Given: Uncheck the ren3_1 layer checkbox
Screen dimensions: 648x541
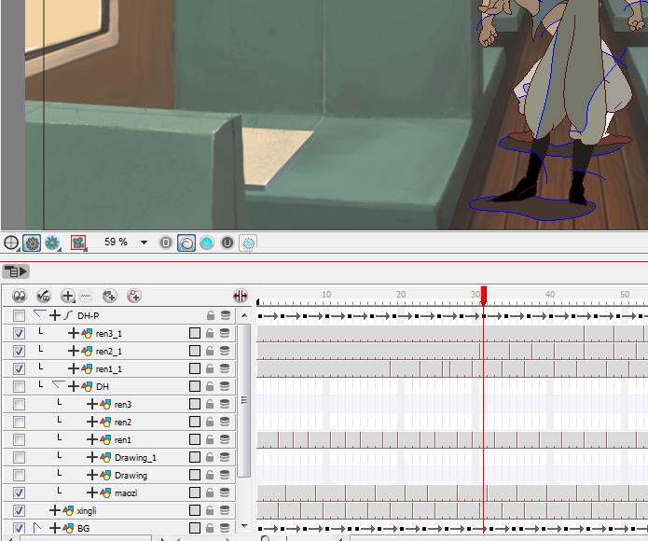Looking at the screenshot, I should [19, 334].
